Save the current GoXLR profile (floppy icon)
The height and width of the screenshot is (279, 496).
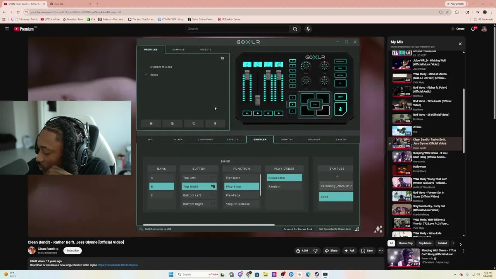coord(151,123)
